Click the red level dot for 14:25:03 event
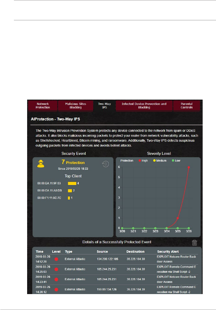The height and width of the screenshot is (310, 216). point(56,269)
